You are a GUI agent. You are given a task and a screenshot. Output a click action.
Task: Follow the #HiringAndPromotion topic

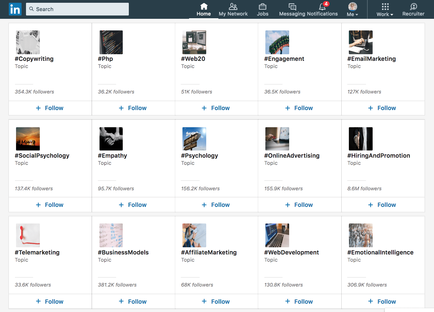click(383, 205)
